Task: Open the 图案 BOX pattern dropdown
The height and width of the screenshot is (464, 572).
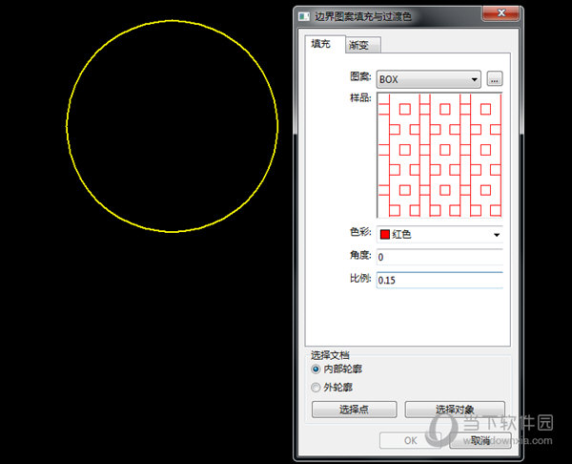Action: pyautogui.click(x=429, y=79)
